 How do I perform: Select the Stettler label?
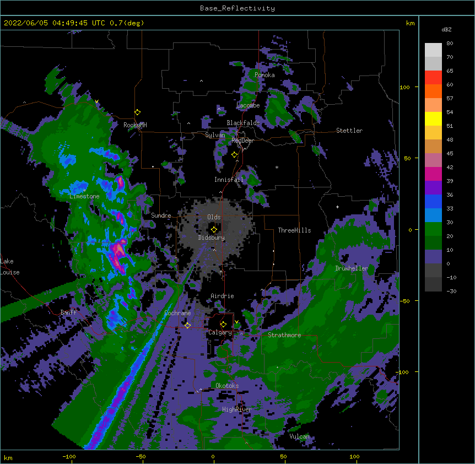[349, 131]
